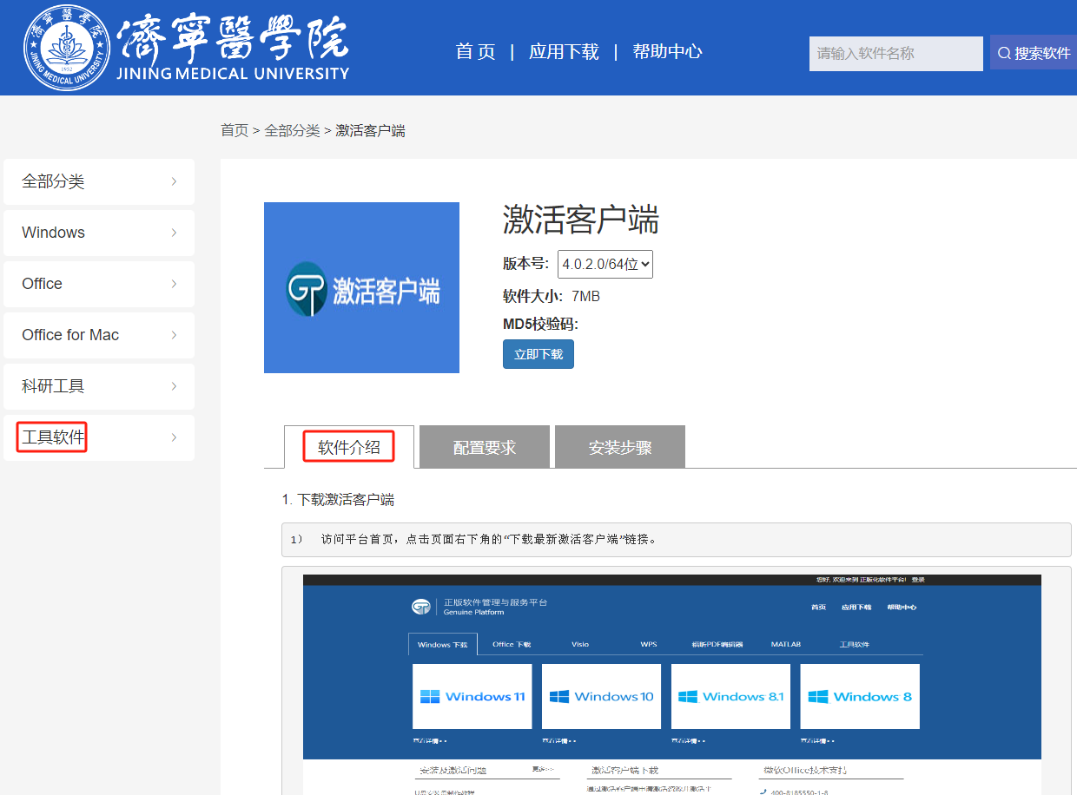Open 帮助中心 in top navigation
Screen dimensions: 1077x795
pyautogui.click(x=667, y=51)
